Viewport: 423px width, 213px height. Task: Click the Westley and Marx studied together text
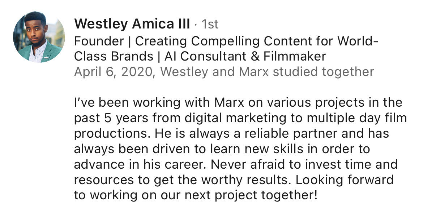tap(267, 71)
